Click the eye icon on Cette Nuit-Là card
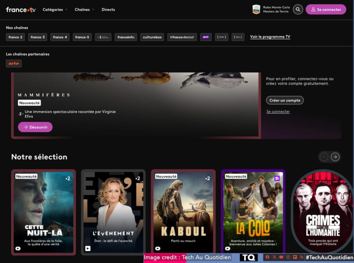Screen dimensions: 354x263 pyautogui.click(x=18, y=249)
